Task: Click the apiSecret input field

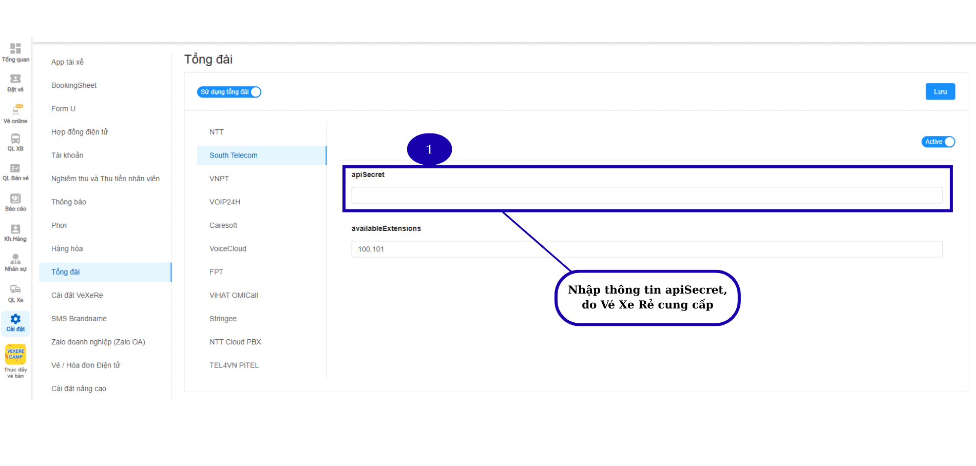Action: coord(646,195)
